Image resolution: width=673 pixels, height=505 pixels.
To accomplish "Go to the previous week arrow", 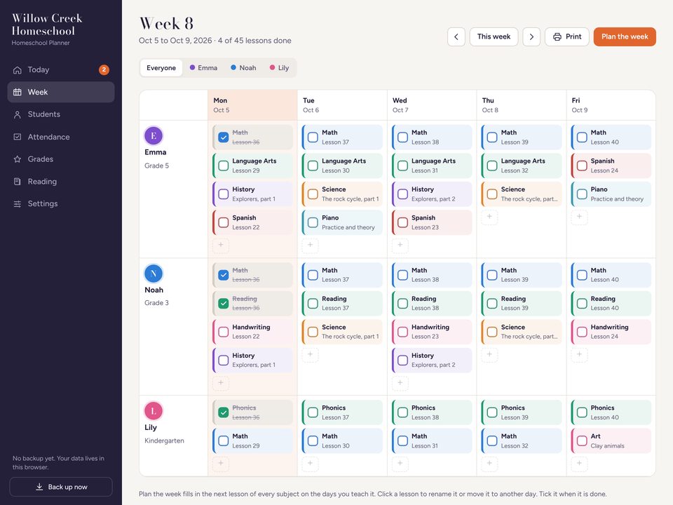I will pos(456,37).
